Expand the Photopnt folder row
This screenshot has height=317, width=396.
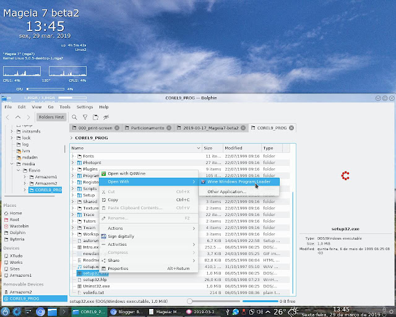point(73,163)
